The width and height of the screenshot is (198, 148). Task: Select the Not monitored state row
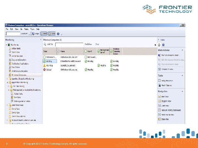pos(50,57)
